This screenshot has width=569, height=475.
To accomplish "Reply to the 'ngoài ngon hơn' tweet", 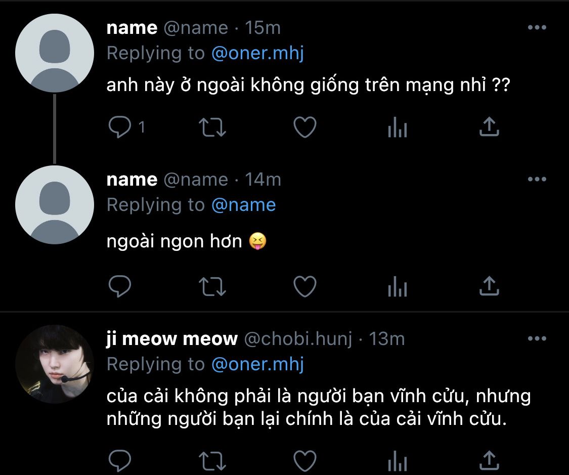I will coord(120,287).
